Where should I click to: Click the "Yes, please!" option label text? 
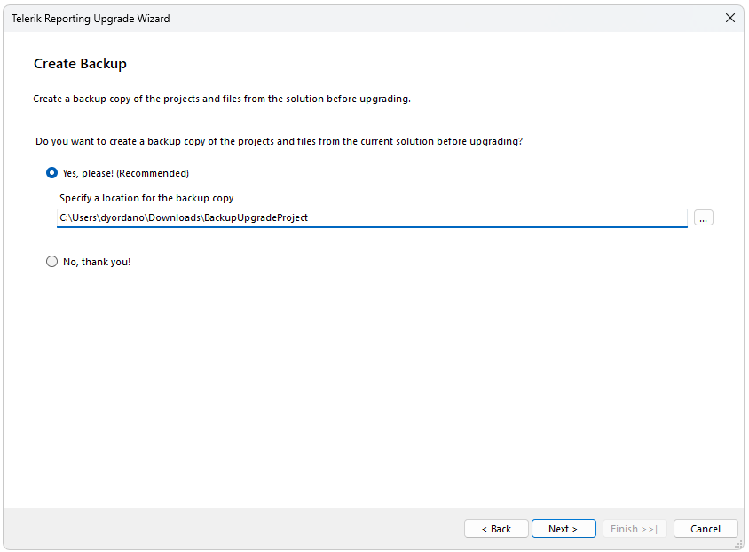click(x=126, y=173)
